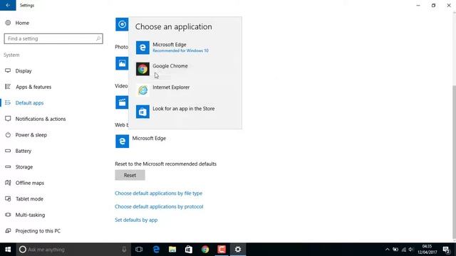Screen dimensions: 456x256
Task: Open Notifications & actions settings
Action: tap(41, 119)
